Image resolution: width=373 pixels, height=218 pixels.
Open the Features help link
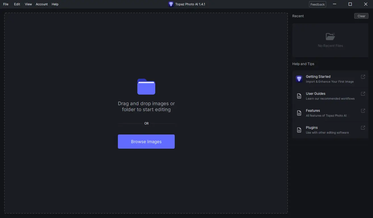(330, 113)
